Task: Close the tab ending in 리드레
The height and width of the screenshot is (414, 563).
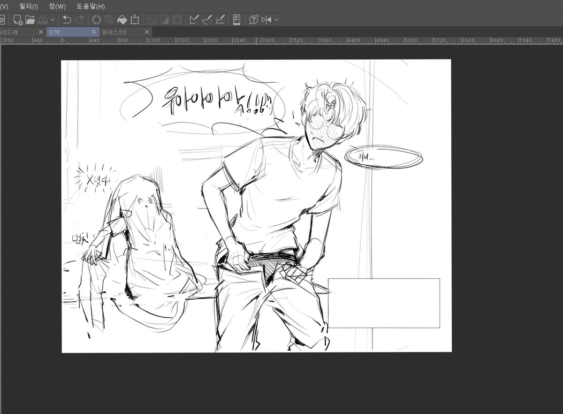Action: coord(41,32)
